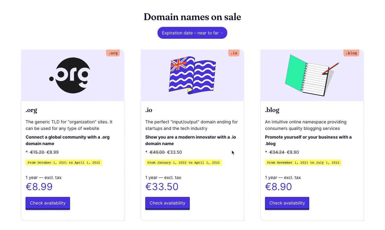Check availability for the .org domain

tap(48, 203)
